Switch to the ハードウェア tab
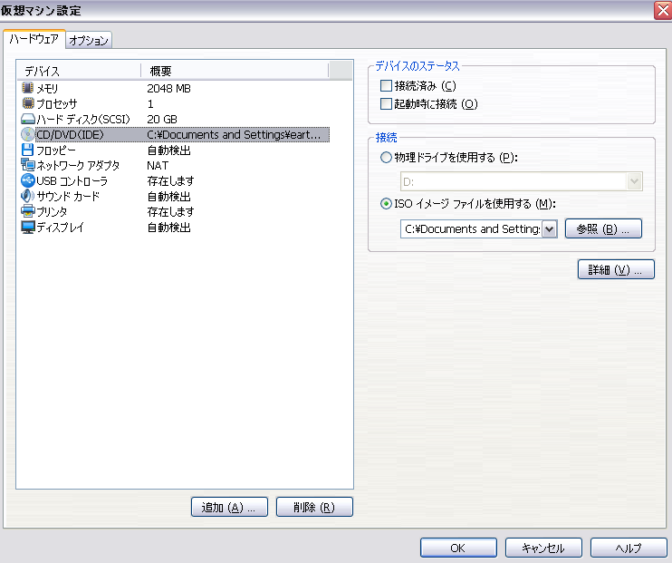Image resolution: width=672 pixels, height=563 pixels. (x=34, y=39)
